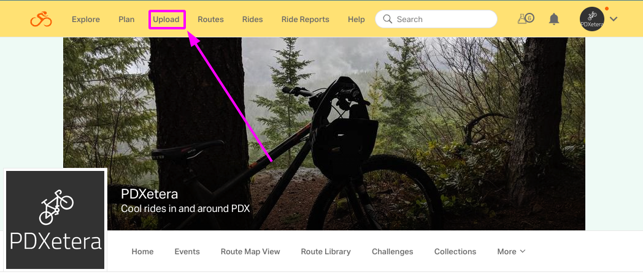Select the Route Map View tab

tap(250, 251)
